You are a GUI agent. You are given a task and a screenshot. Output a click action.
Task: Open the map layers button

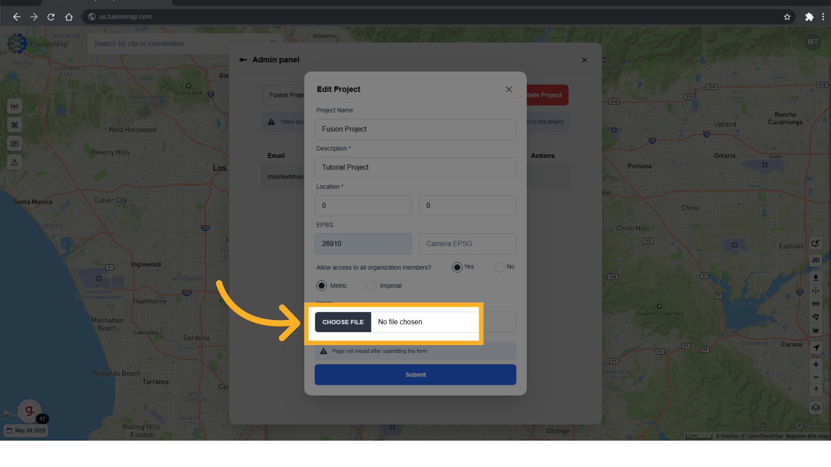point(816,408)
